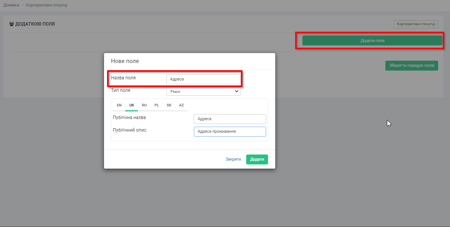Go to the AZ language tab

tap(181, 105)
